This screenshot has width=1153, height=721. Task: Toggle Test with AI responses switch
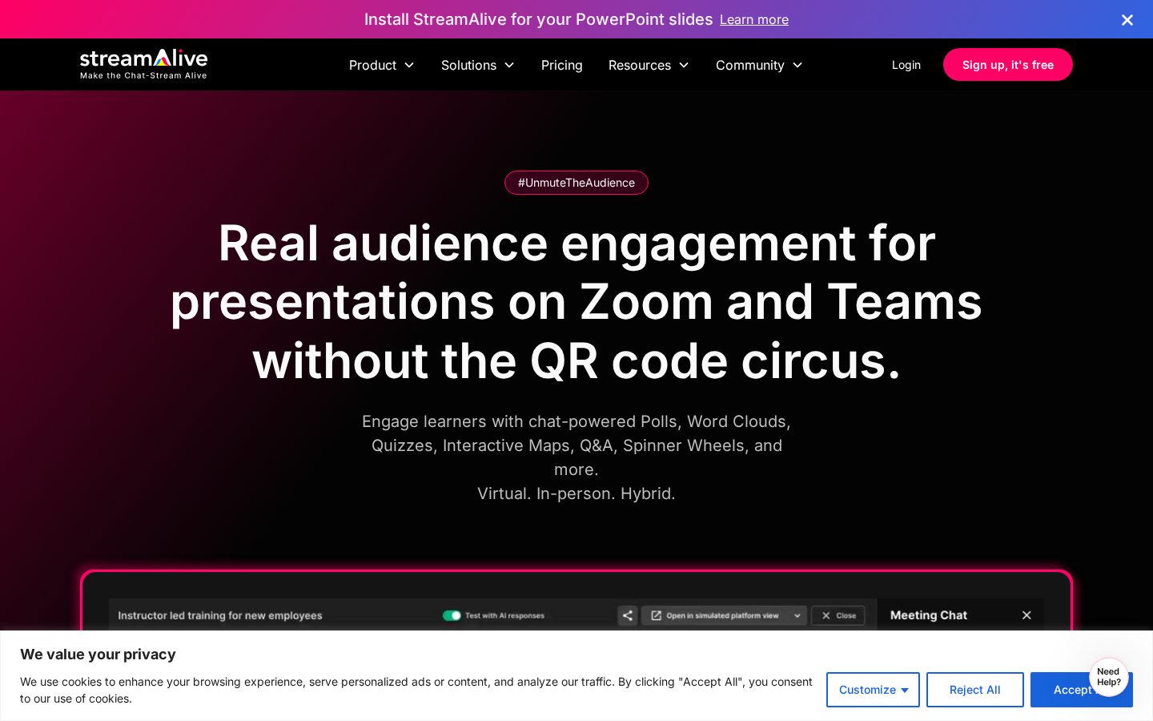click(452, 615)
